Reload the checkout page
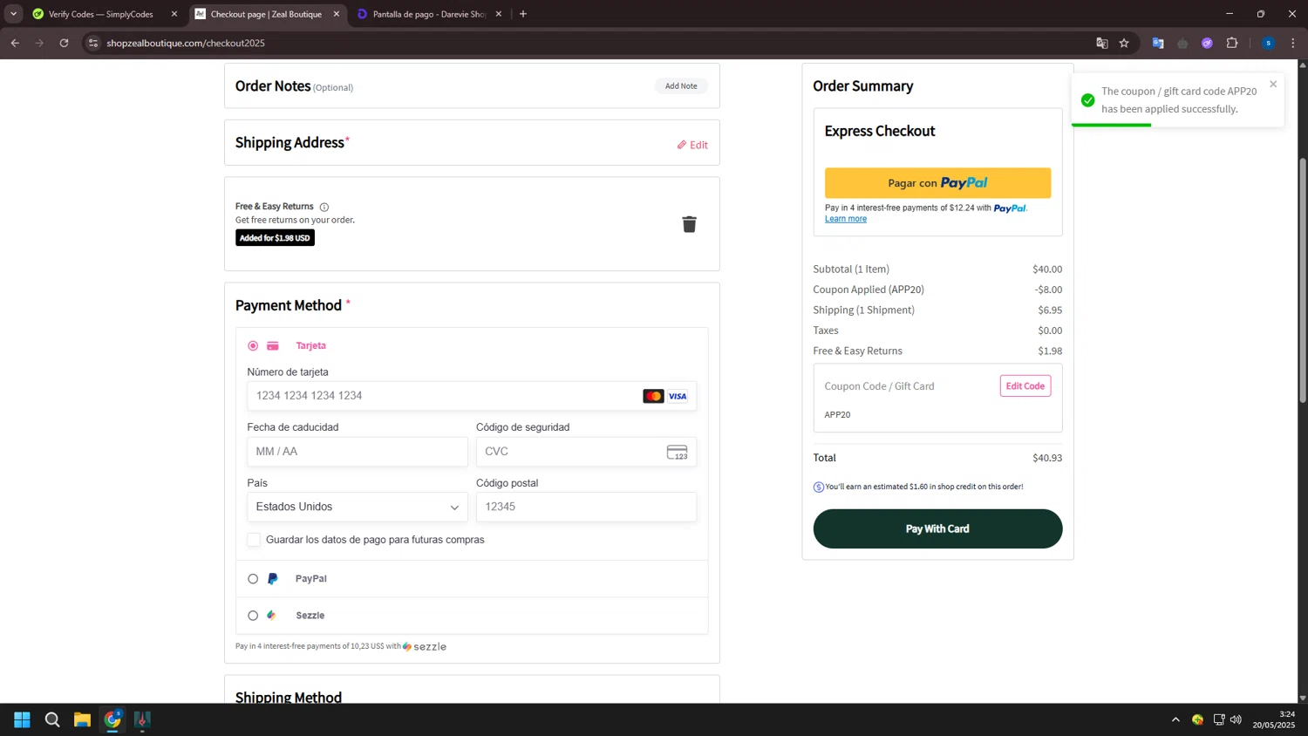1308x736 pixels. click(64, 43)
